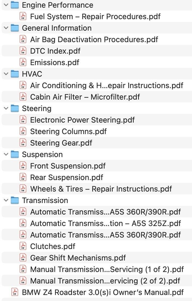Collapse the Transmission folder chevron
This screenshot has height=301, width=192.
[6, 200]
